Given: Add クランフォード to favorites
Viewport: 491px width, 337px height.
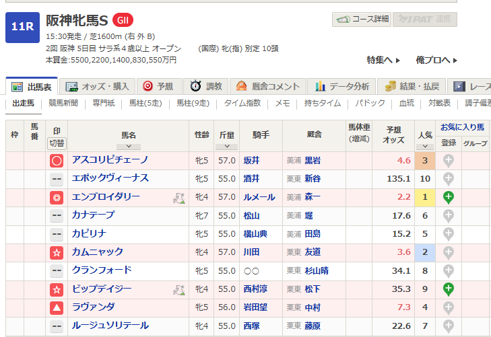Looking at the screenshot, I should click(449, 271).
